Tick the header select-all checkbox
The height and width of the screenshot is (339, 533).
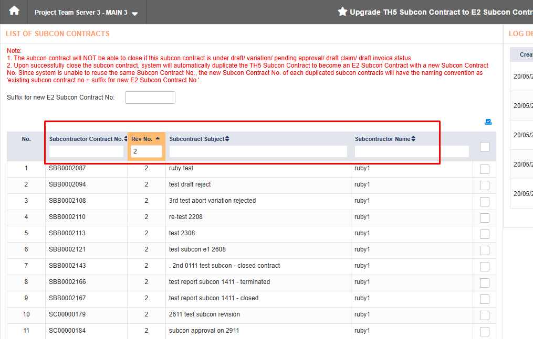pos(485,147)
